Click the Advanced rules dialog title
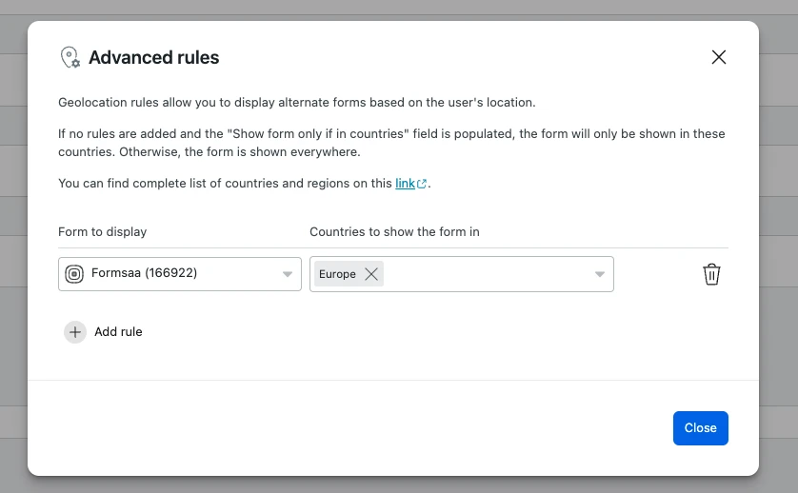This screenshot has width=798, height=493. [153, 58]
